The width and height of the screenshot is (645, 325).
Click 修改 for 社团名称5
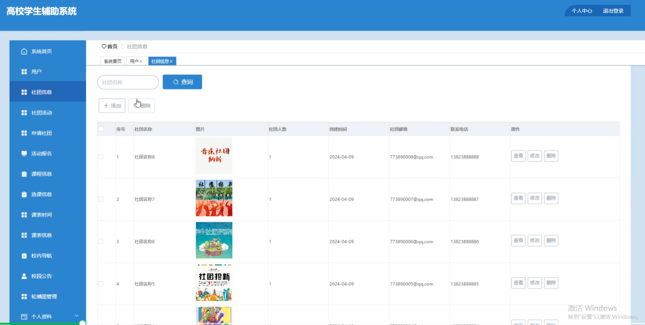(535, 283)
